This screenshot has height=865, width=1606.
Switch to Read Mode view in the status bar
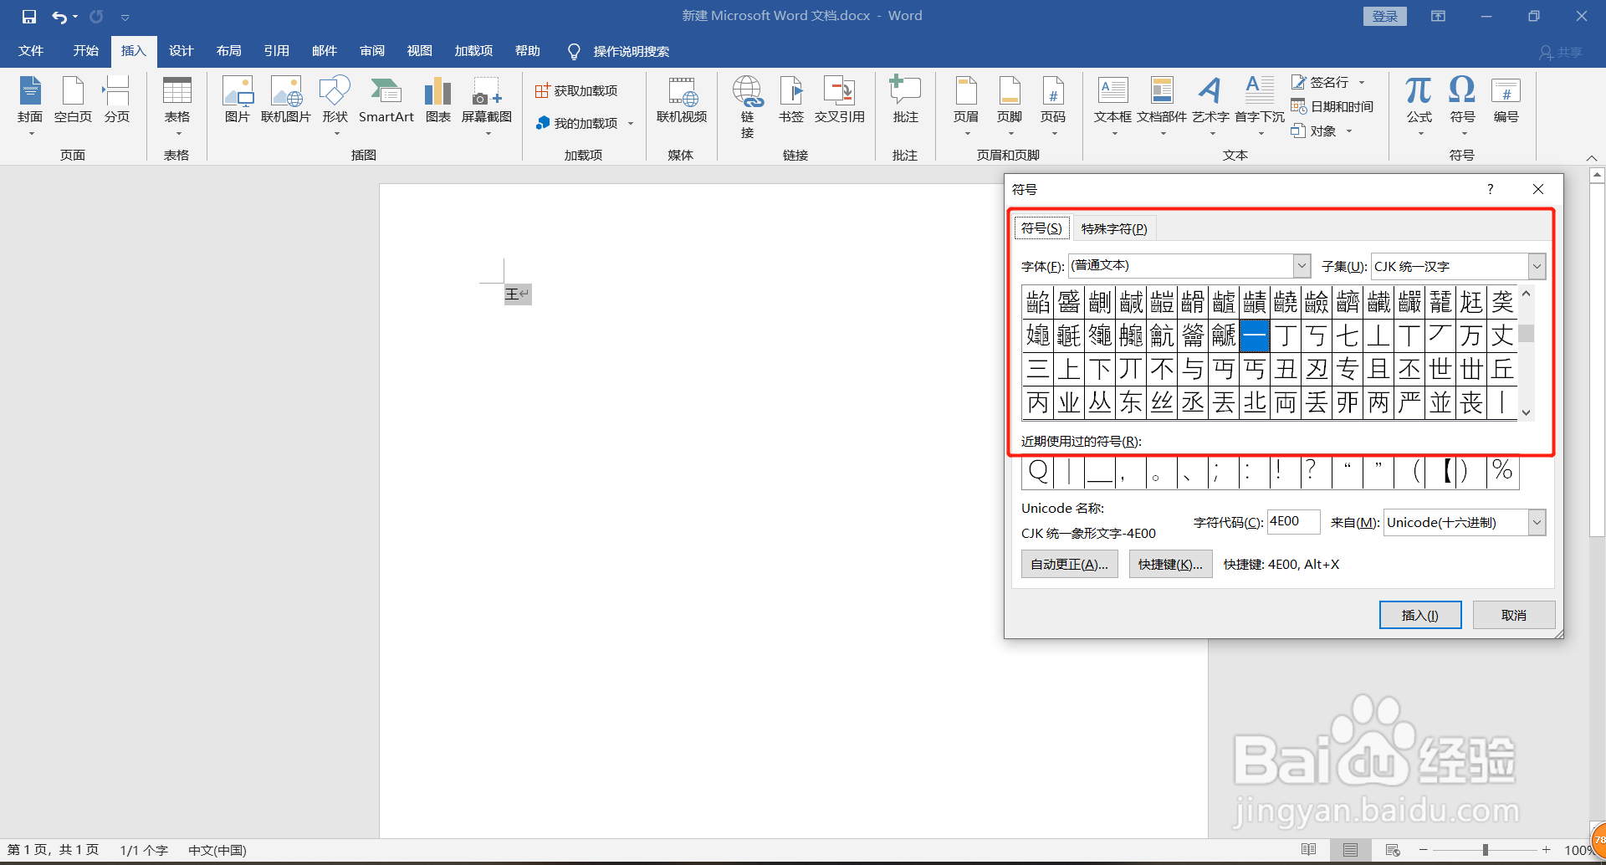[x=1309, y=850]
